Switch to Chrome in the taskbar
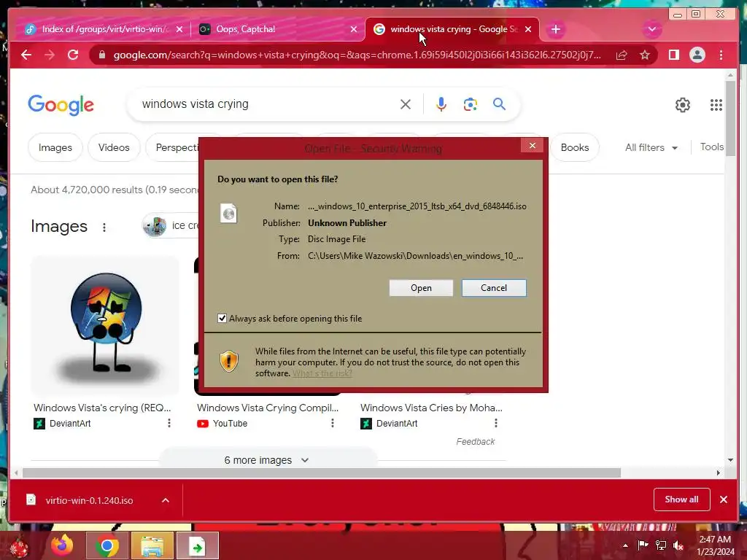This screenshot has height=560, width=747. click(107, 545)
